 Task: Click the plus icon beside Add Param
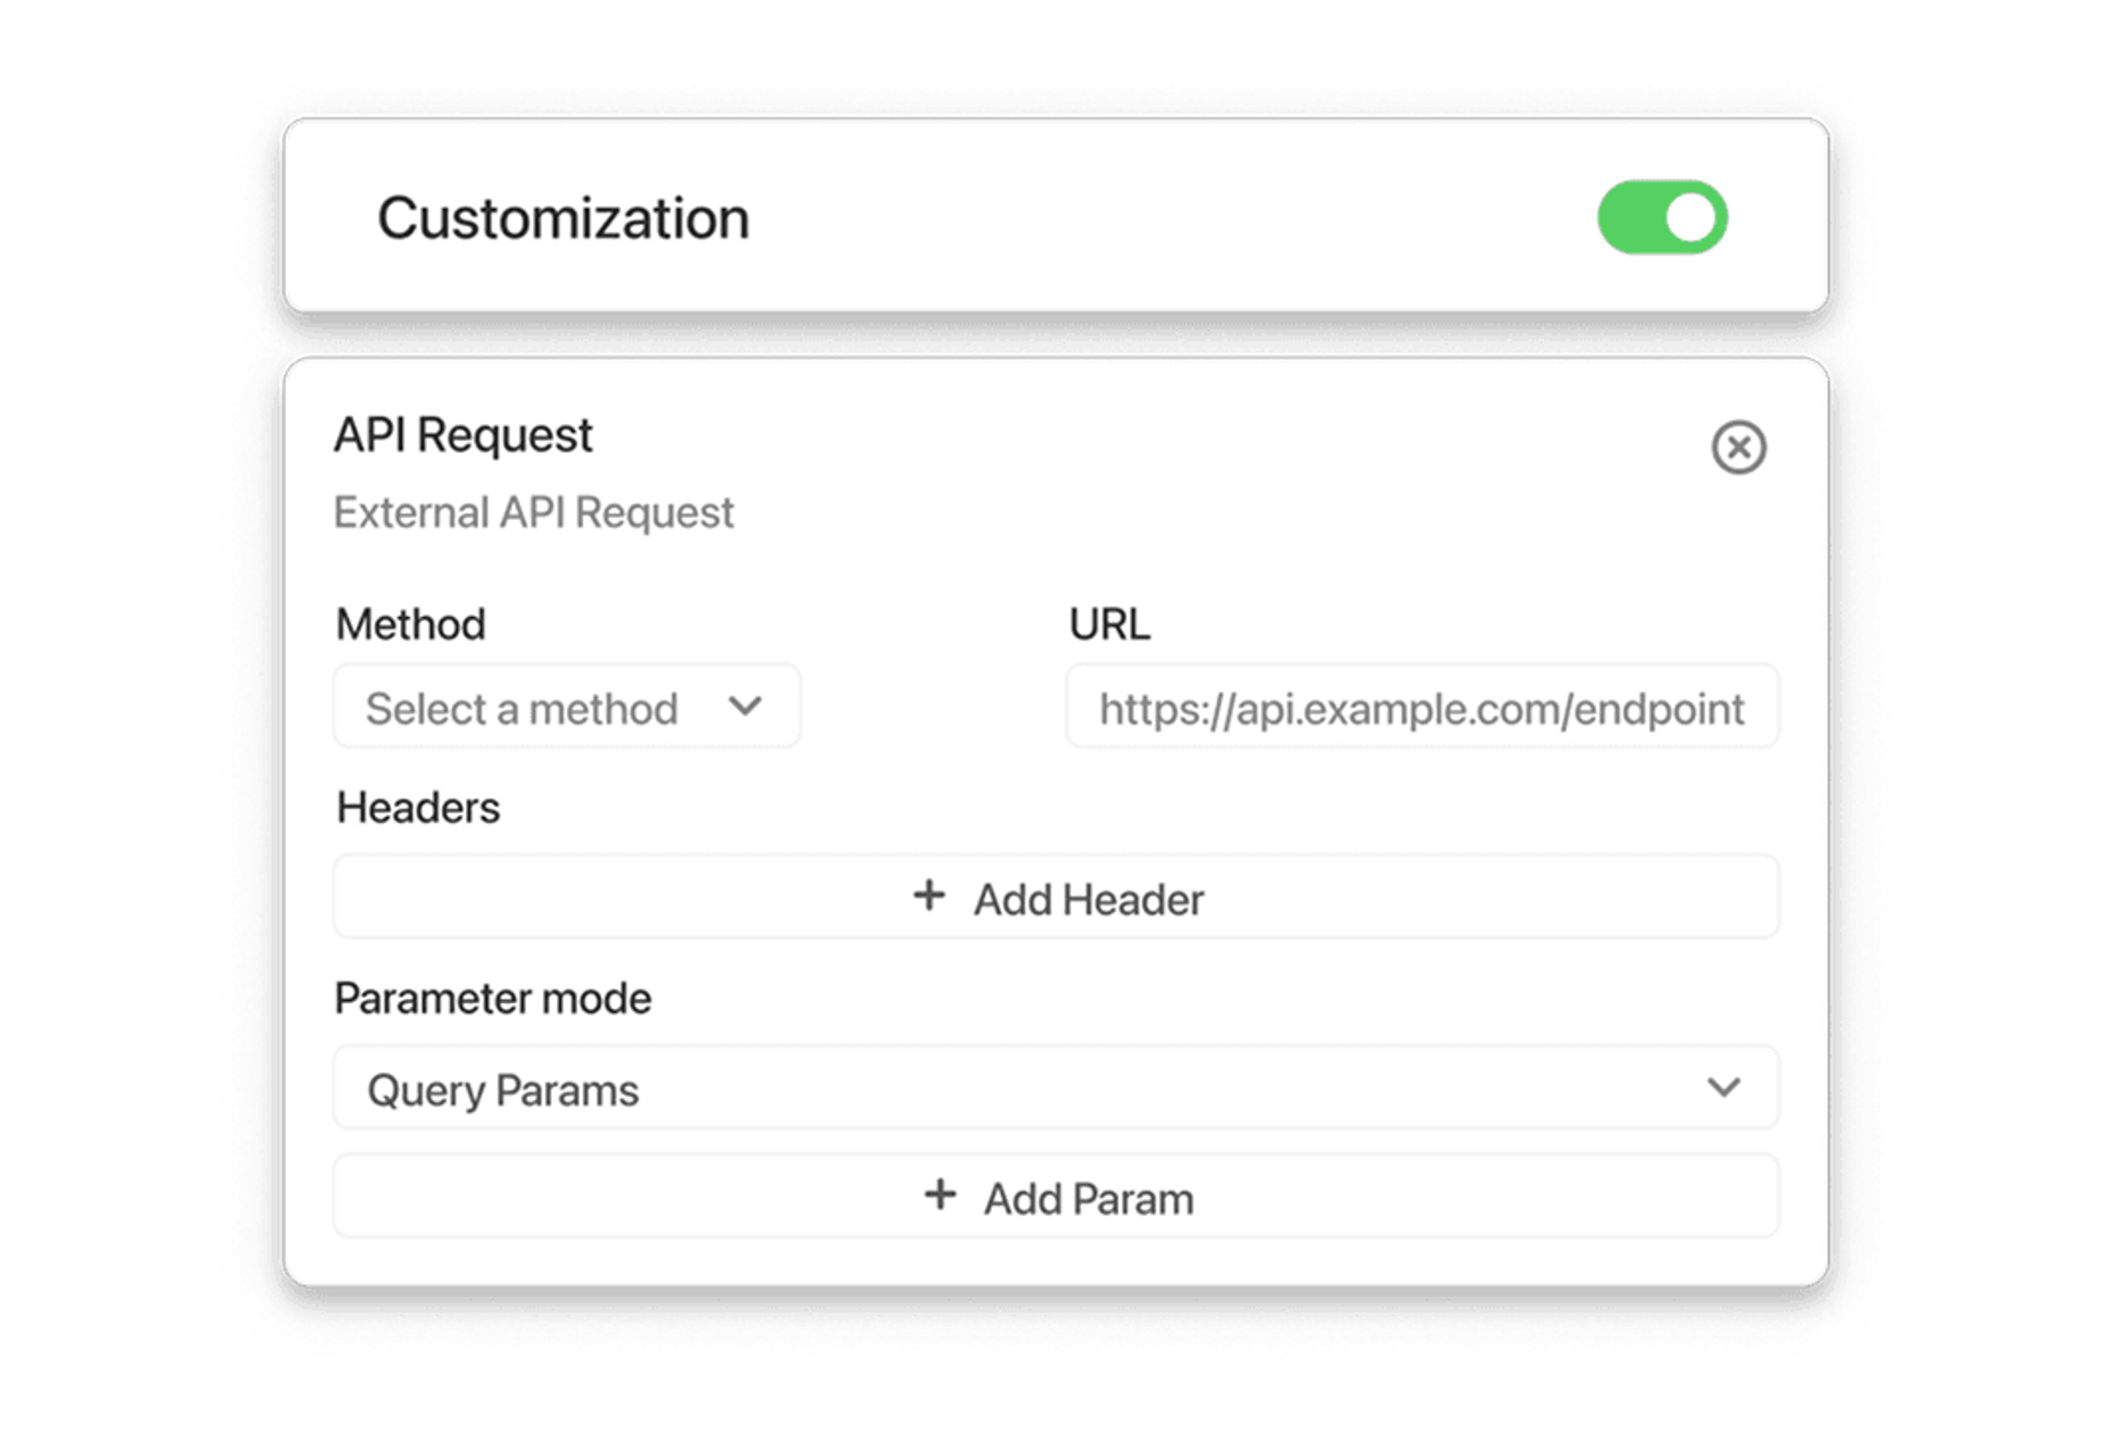pos(940,1195)
